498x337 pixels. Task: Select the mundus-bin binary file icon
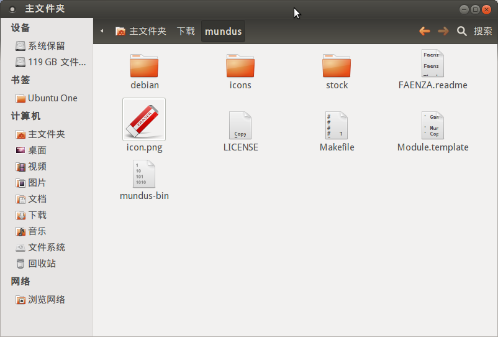[144, 174]
